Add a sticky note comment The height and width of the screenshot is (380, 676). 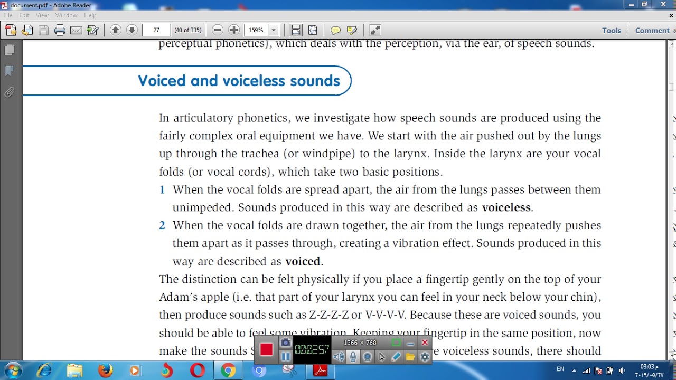point(335,30)
